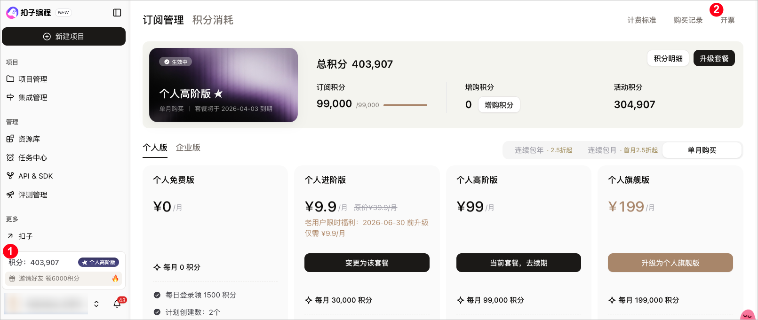The image size is (758, 320).
Task: Click the 项目管理 folder icon
Action: pos(10,79)
